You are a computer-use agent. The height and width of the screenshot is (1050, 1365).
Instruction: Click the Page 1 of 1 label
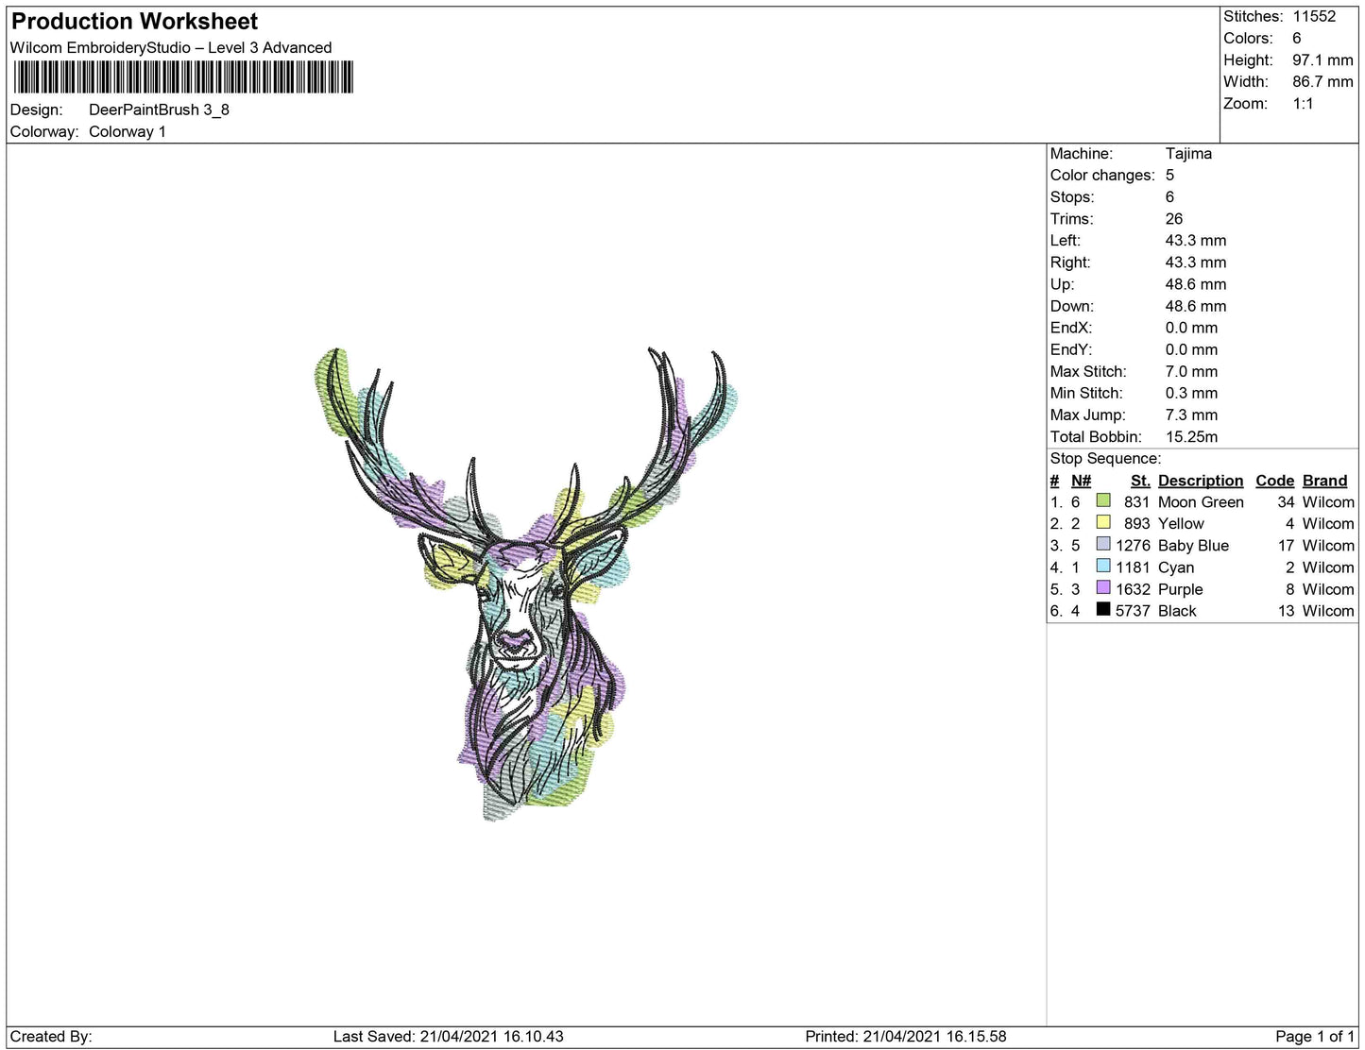click(x=1313, y=1035)
